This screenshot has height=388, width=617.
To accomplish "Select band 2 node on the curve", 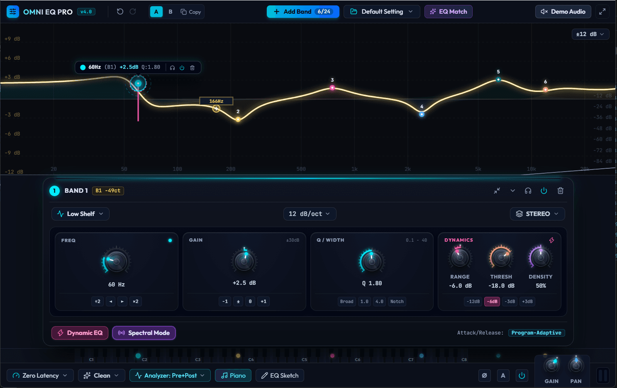I will click(x=238, y=119).
